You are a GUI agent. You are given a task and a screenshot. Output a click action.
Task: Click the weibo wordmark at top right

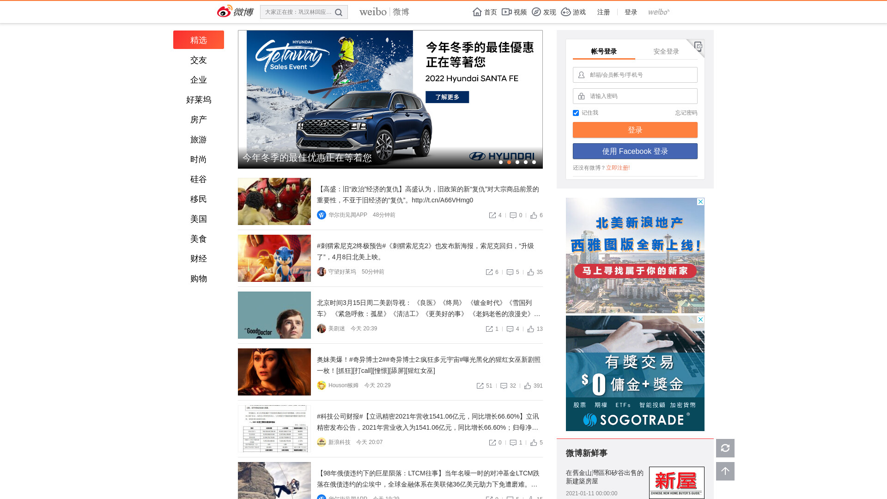(659, 12)
